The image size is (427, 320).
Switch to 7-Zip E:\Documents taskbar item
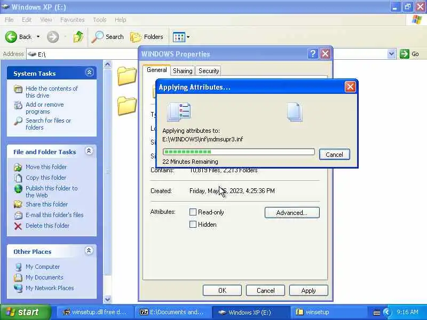[x=172, y=312]
